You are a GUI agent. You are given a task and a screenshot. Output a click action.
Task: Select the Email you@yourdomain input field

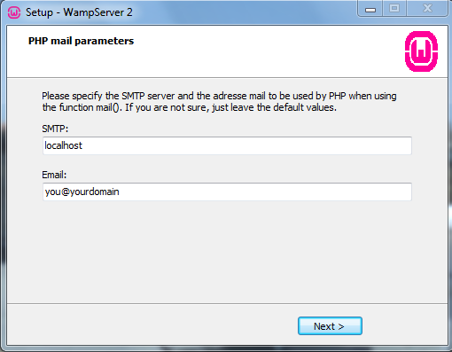pyautogui.click(x=227, y=192)
